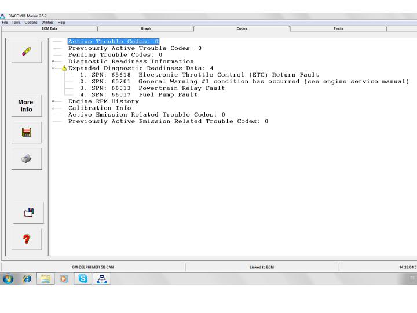Select SPN 65618 Electronic Throttle Control fault
417x313 pixels.
[199, 75]
